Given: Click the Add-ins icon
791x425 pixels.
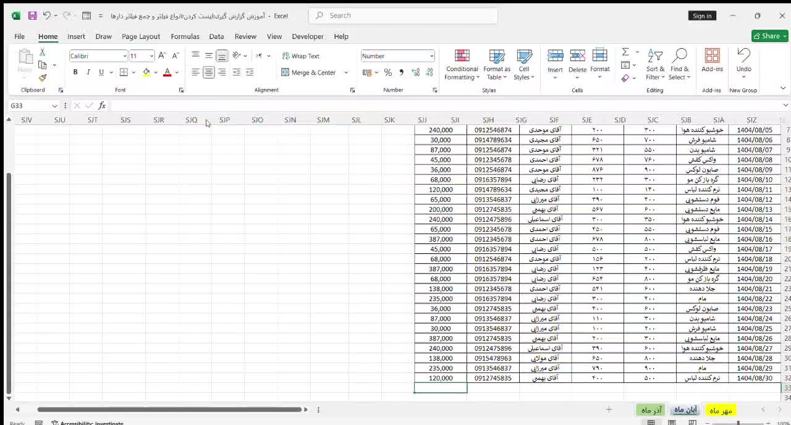Looking at the screenshot, I should click(x=712, y=61).
